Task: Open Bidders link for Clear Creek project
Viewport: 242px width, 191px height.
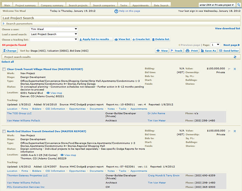Action: click(x=37, y=109)
